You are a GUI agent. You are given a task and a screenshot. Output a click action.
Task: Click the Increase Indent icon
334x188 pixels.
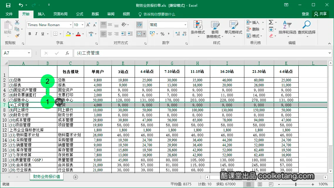point(130,34)
